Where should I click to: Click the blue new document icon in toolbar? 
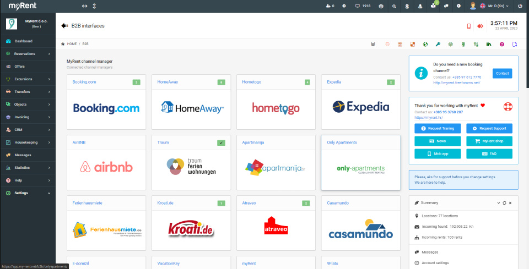point(515,44)
